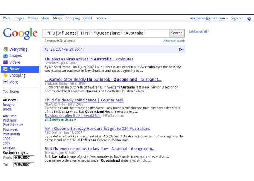Show all 2 news articles
The height and width of the screenshot is (181, 254).
coord(60,119)
